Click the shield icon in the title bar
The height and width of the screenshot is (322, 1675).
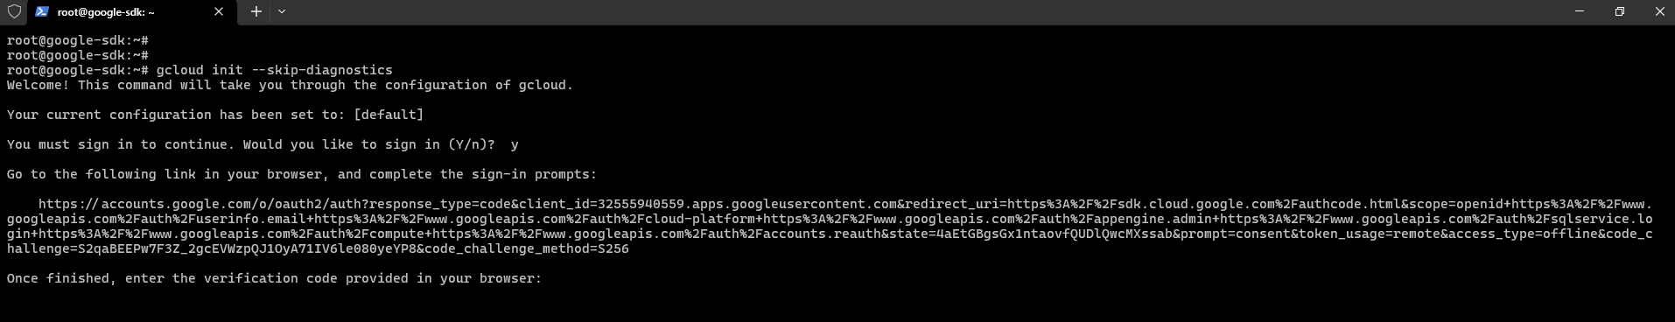(14, 11)
